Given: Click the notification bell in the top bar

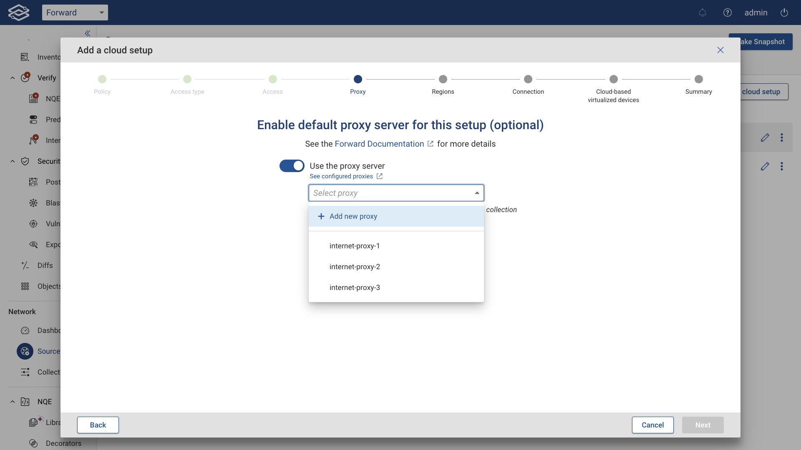Looking at the screenshot, I should click(703, 12).
